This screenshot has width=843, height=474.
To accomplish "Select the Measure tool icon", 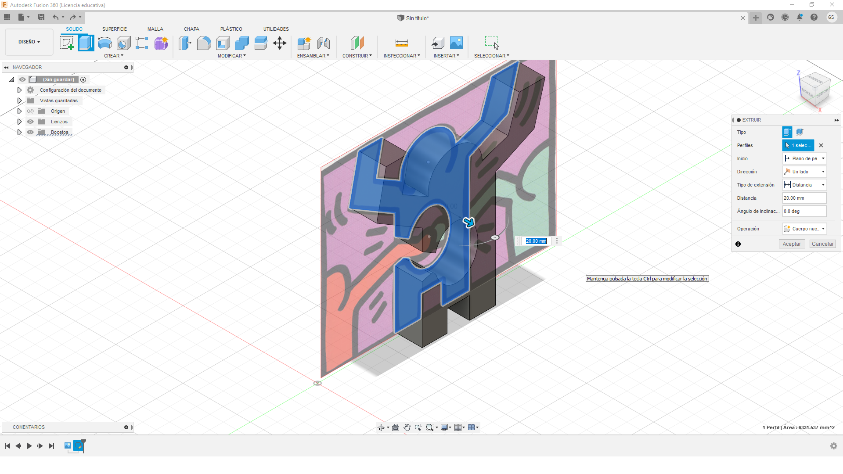I will (402, 43).
